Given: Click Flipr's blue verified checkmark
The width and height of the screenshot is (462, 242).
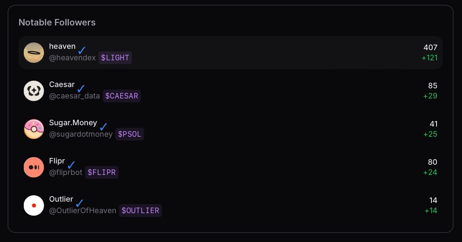Looking at the screenshot, I should tap(71, 165).
